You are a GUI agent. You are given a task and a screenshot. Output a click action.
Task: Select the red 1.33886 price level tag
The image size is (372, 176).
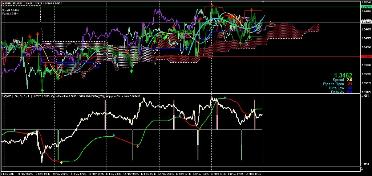(x=366, y=56)
